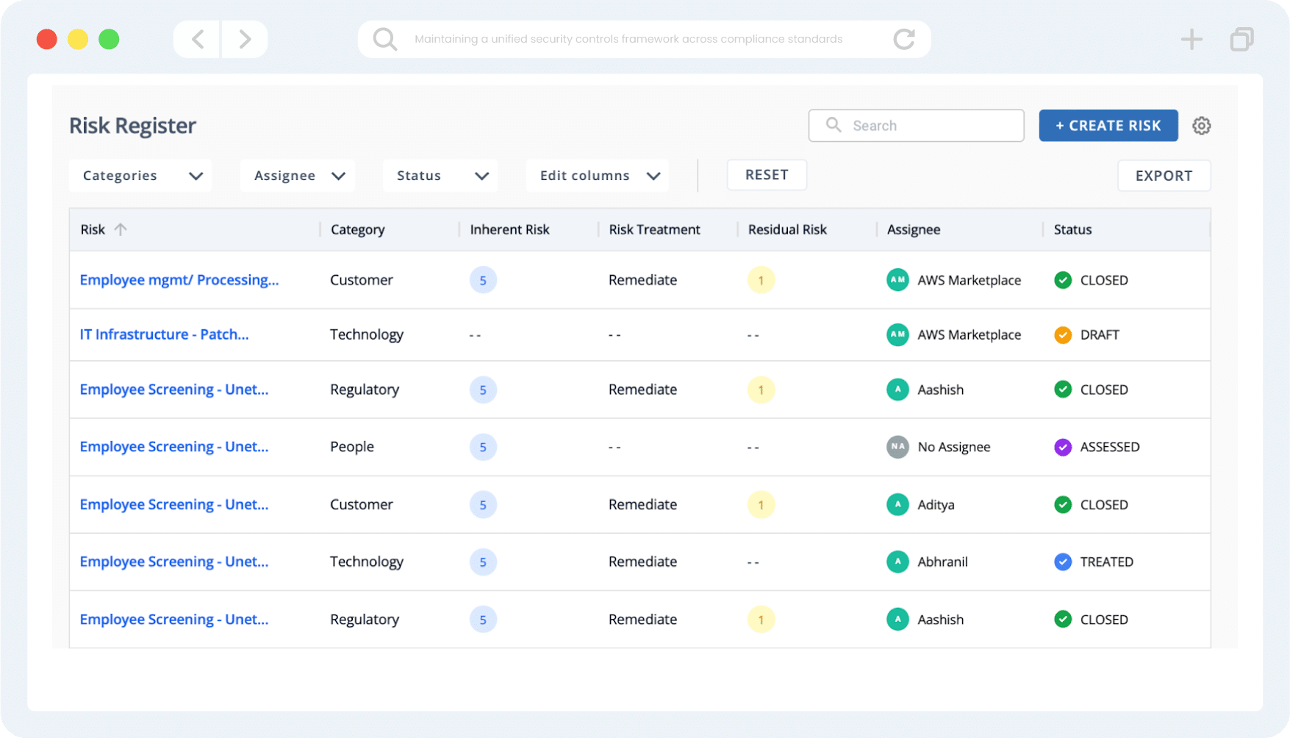1290x738 pixels.
Task: Click the magnifier icon in the address bar
Action: tap(384, 39)
